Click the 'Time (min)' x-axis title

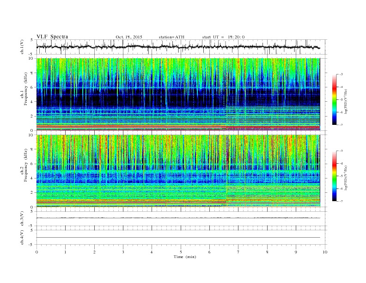click(x=185, y=257)
